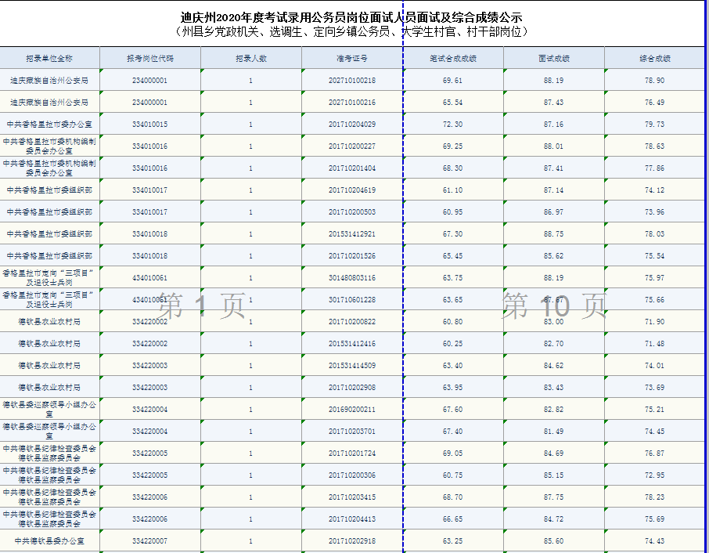Click the 招录单位全称 column header
709x553 pixels.
(49, 59)
